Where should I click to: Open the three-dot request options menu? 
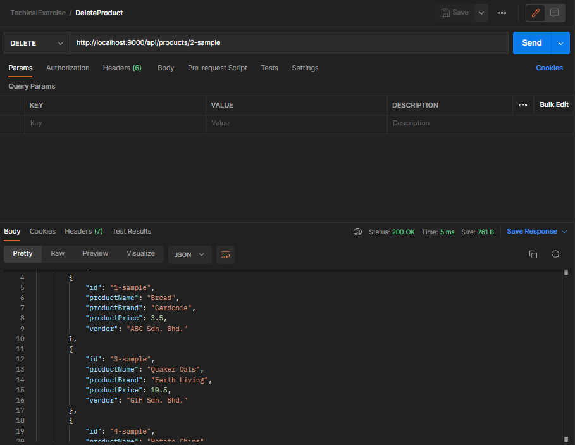[x=502, y=13]
